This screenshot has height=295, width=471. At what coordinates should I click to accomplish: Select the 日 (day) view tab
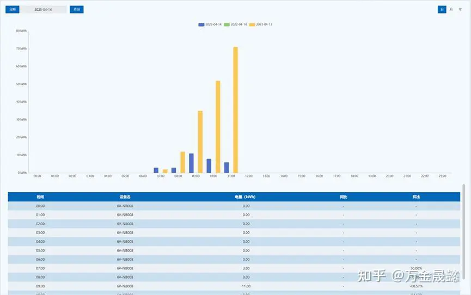coord(442,9)
